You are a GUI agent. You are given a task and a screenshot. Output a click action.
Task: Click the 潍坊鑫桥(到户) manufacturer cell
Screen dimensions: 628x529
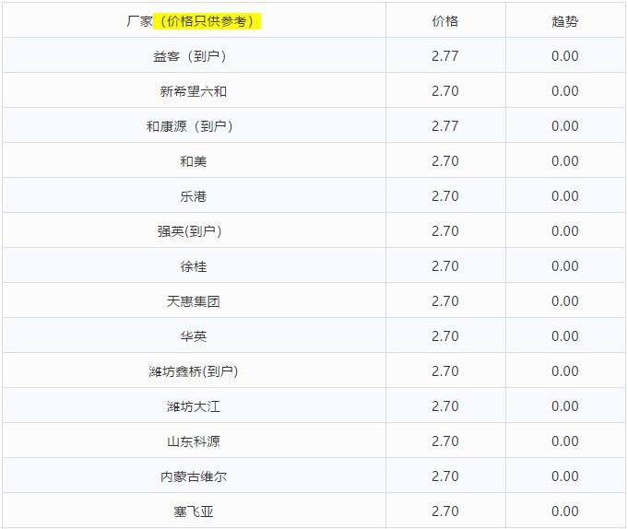click(x=194, y=371)
